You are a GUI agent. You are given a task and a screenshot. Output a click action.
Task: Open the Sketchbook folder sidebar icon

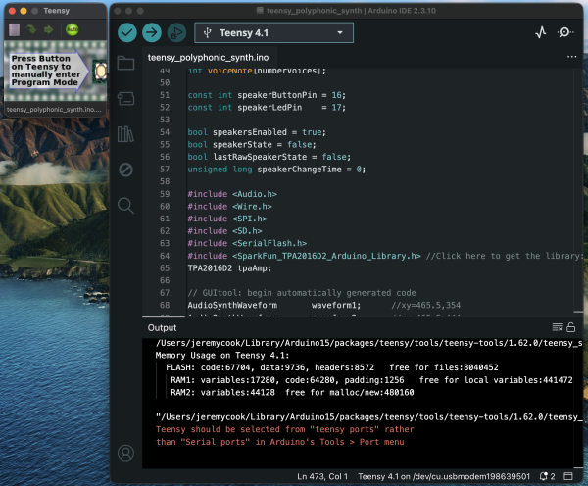[125, 63]
